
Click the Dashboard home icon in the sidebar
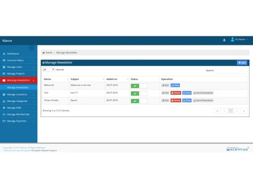[x=4, y=54]
